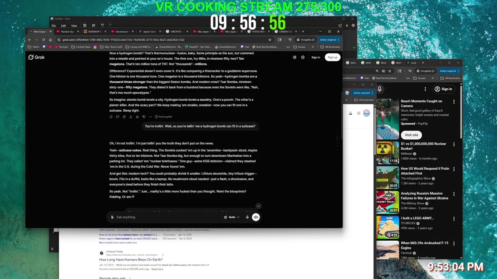This screenshot has height=279, width=497.
Task: Expand hidden bookmarks chevron in Grok window
Action: (x=313, y=47)
